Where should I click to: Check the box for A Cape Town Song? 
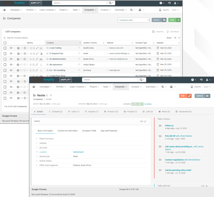click(5, 76)
